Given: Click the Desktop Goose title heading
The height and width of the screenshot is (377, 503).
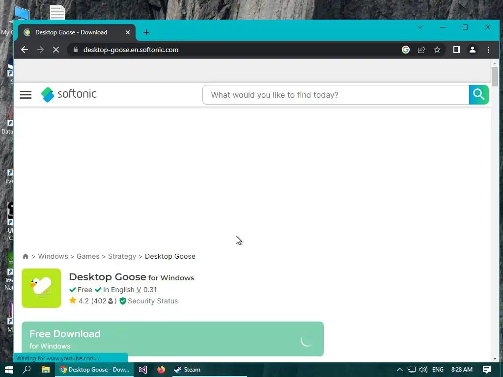Looking at the screenshot, I should 132,277.
